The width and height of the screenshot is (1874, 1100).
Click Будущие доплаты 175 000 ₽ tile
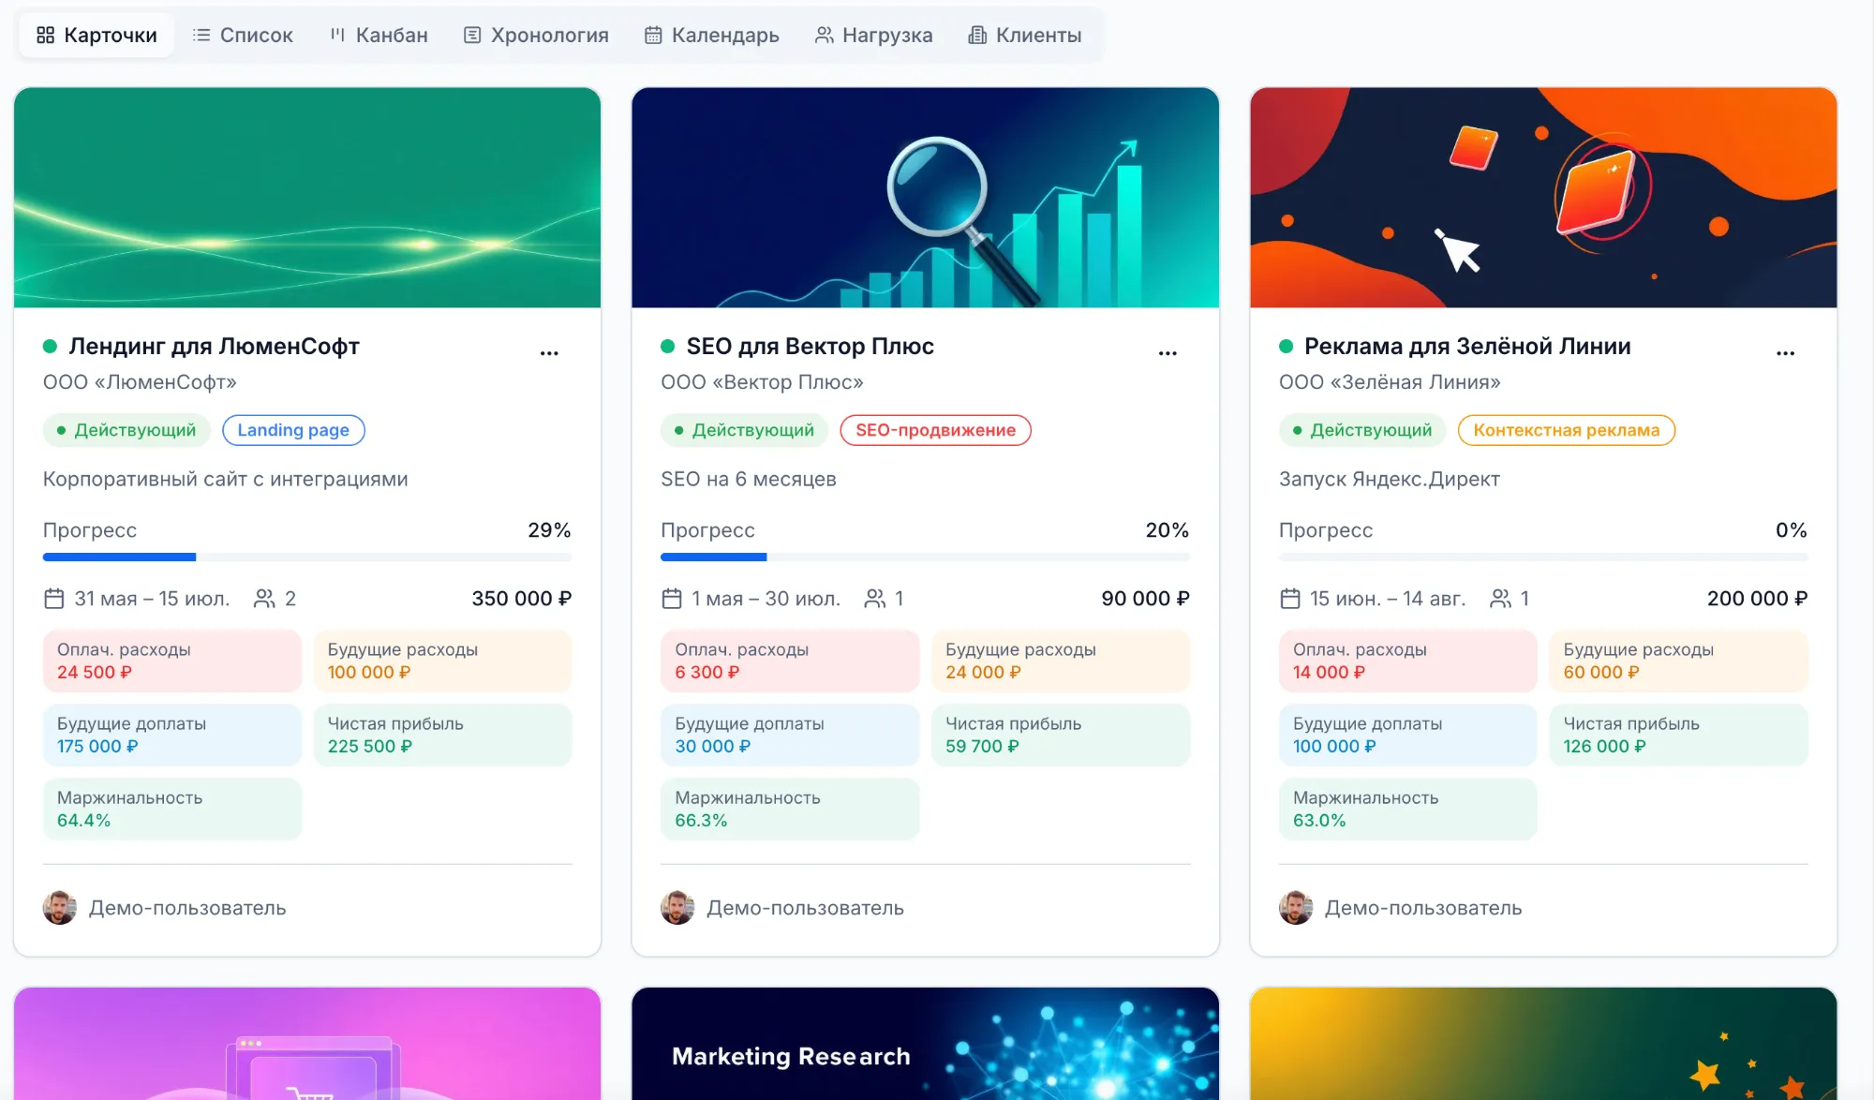[x=172, y=736]
